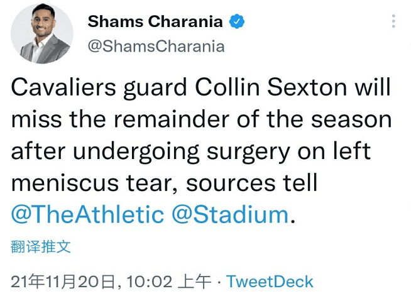Click the 21年11月20日 date
411x296 pixels.
[66, 282]
